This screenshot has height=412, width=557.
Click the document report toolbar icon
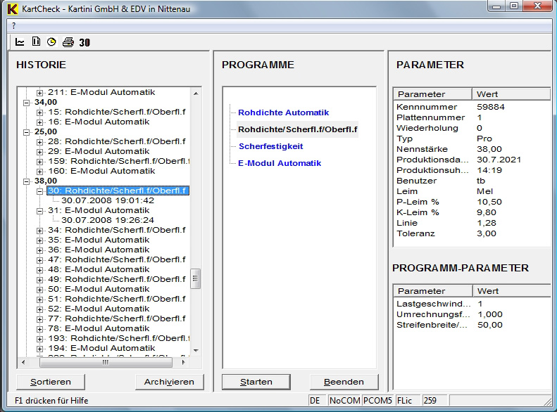pos(36,42)
